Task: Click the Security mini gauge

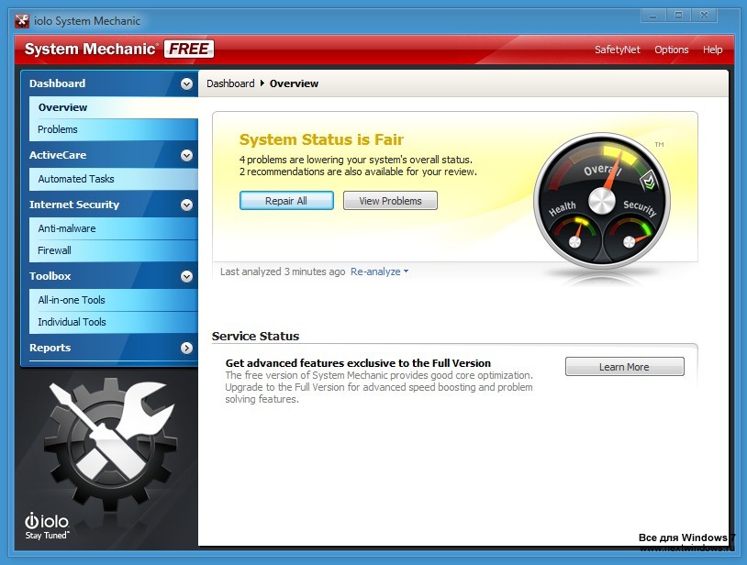Action: coord(630,237)
